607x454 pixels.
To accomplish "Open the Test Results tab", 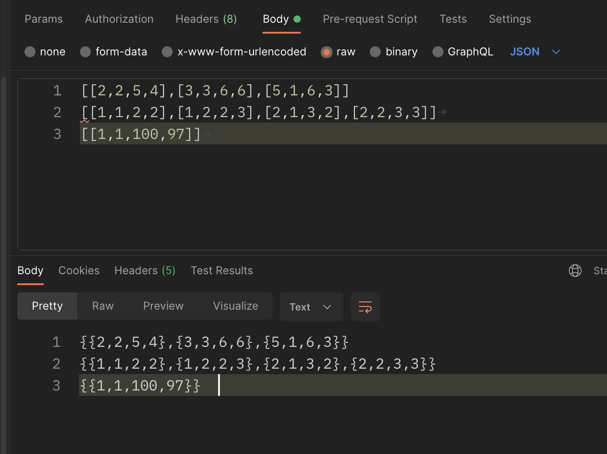I will (222, 271).
